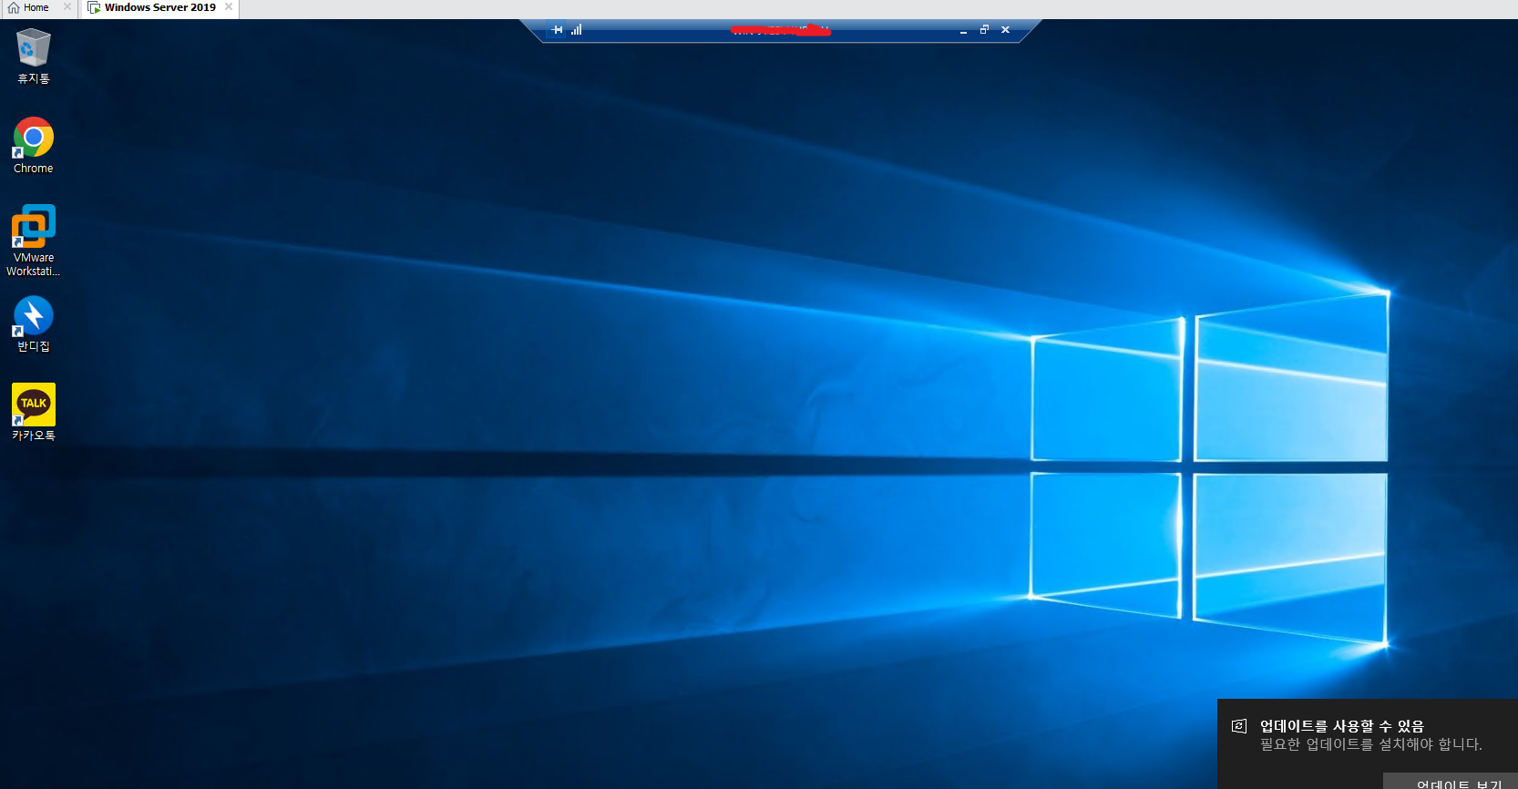Select the 반디집 desktop shortcut

click(x=34, y=324)
